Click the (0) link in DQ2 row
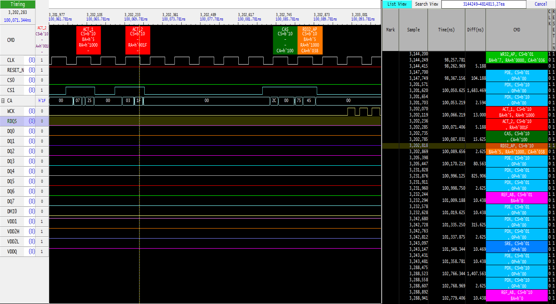 32,151
